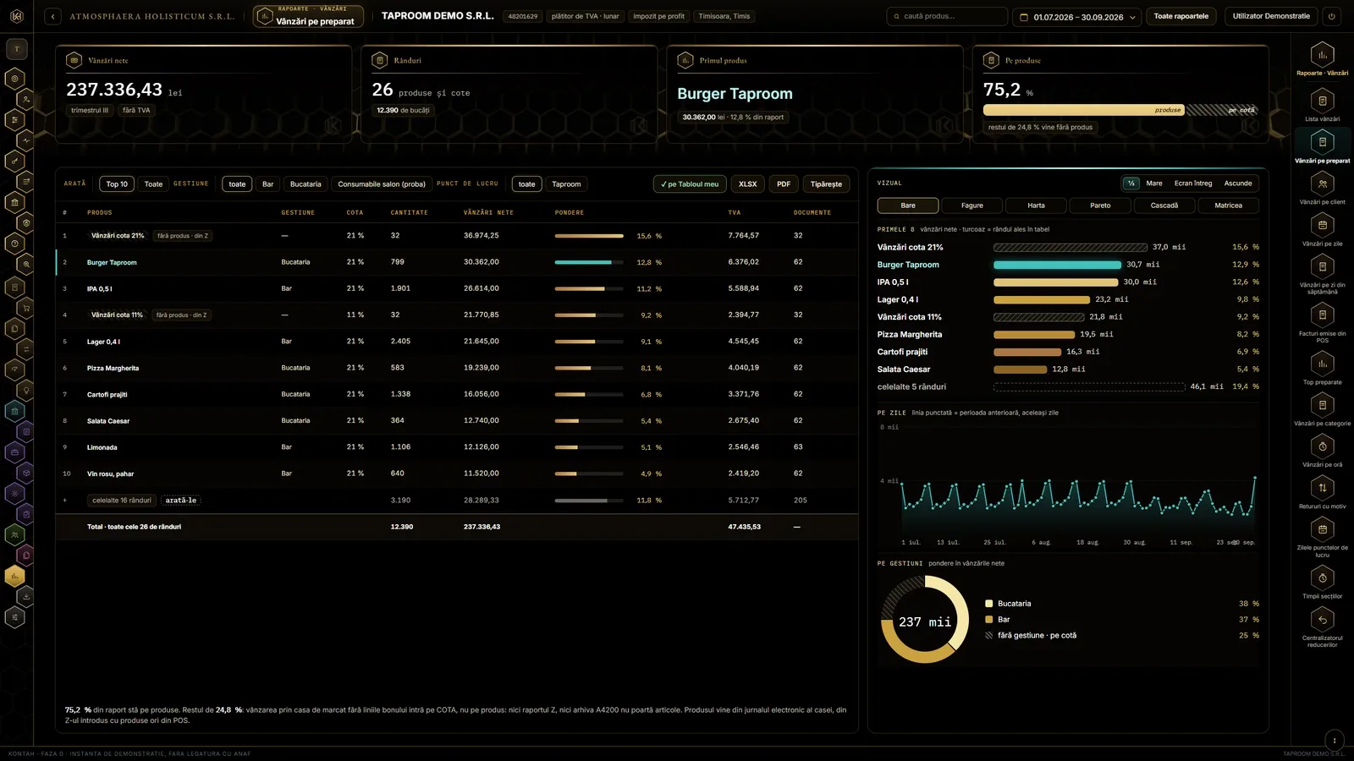
Task: Set visual panel size to Ecran întreg
Action: (x=1192, y=183)
